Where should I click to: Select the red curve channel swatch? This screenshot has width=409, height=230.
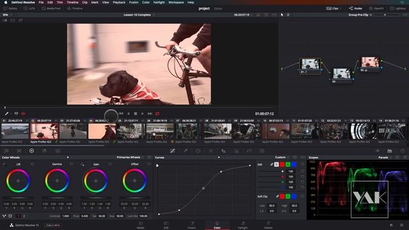pos(282,165)
